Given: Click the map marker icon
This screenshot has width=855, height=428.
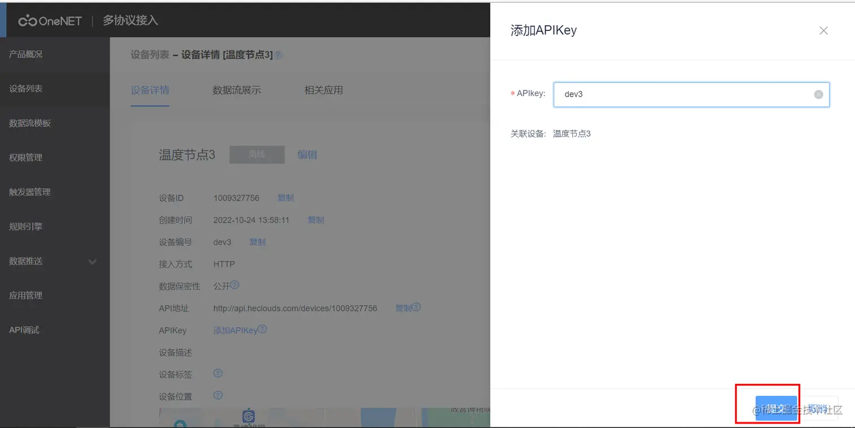Looking at the screenshot, I should coord(248,416).
